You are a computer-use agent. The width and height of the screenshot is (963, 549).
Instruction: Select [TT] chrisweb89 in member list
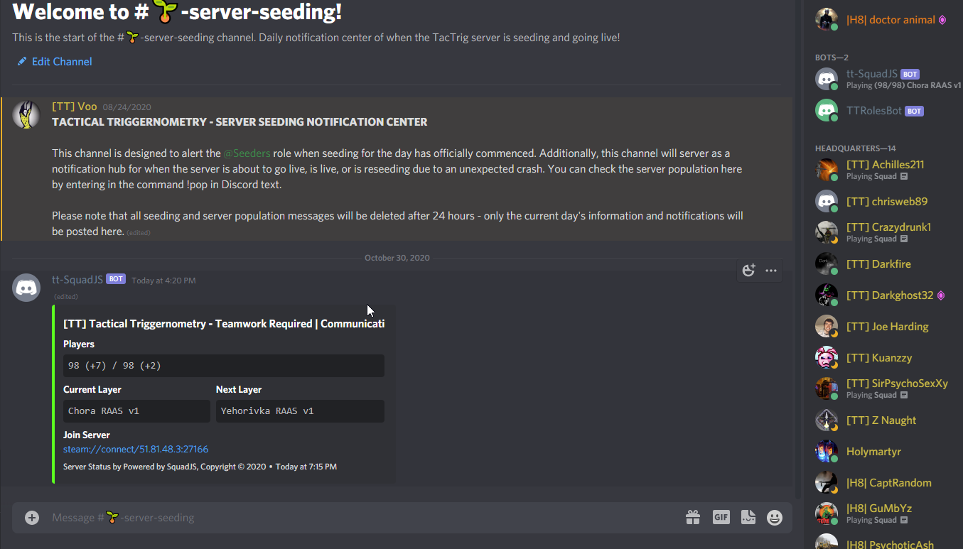(886, 202)
